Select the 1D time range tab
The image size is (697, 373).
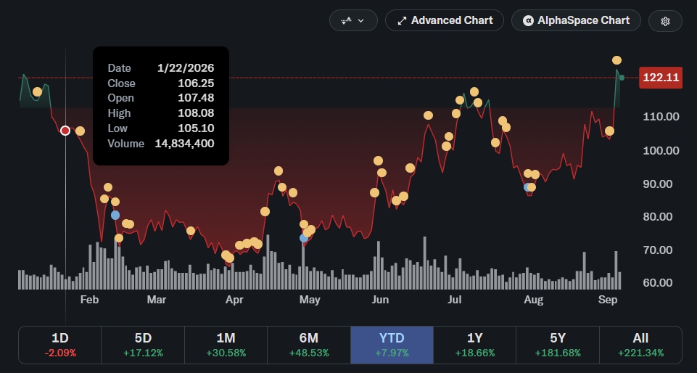(x=60, y=345)
